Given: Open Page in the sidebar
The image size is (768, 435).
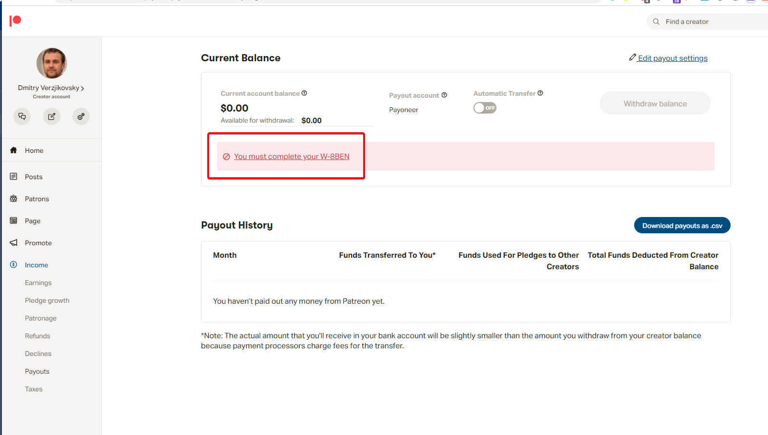Looking at the screenshot, I should pos(33,221).
